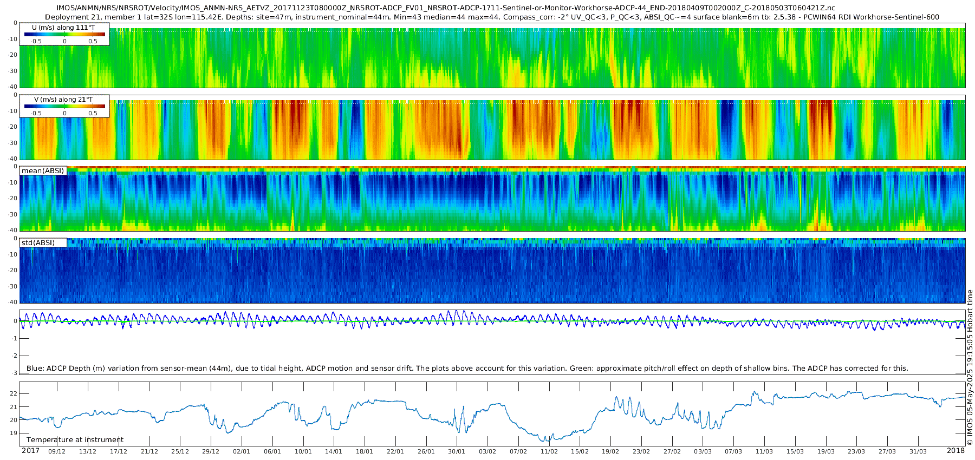Click the 09/12 date tick label
This screenshot has height=460, width=975.
pos(57,451)
